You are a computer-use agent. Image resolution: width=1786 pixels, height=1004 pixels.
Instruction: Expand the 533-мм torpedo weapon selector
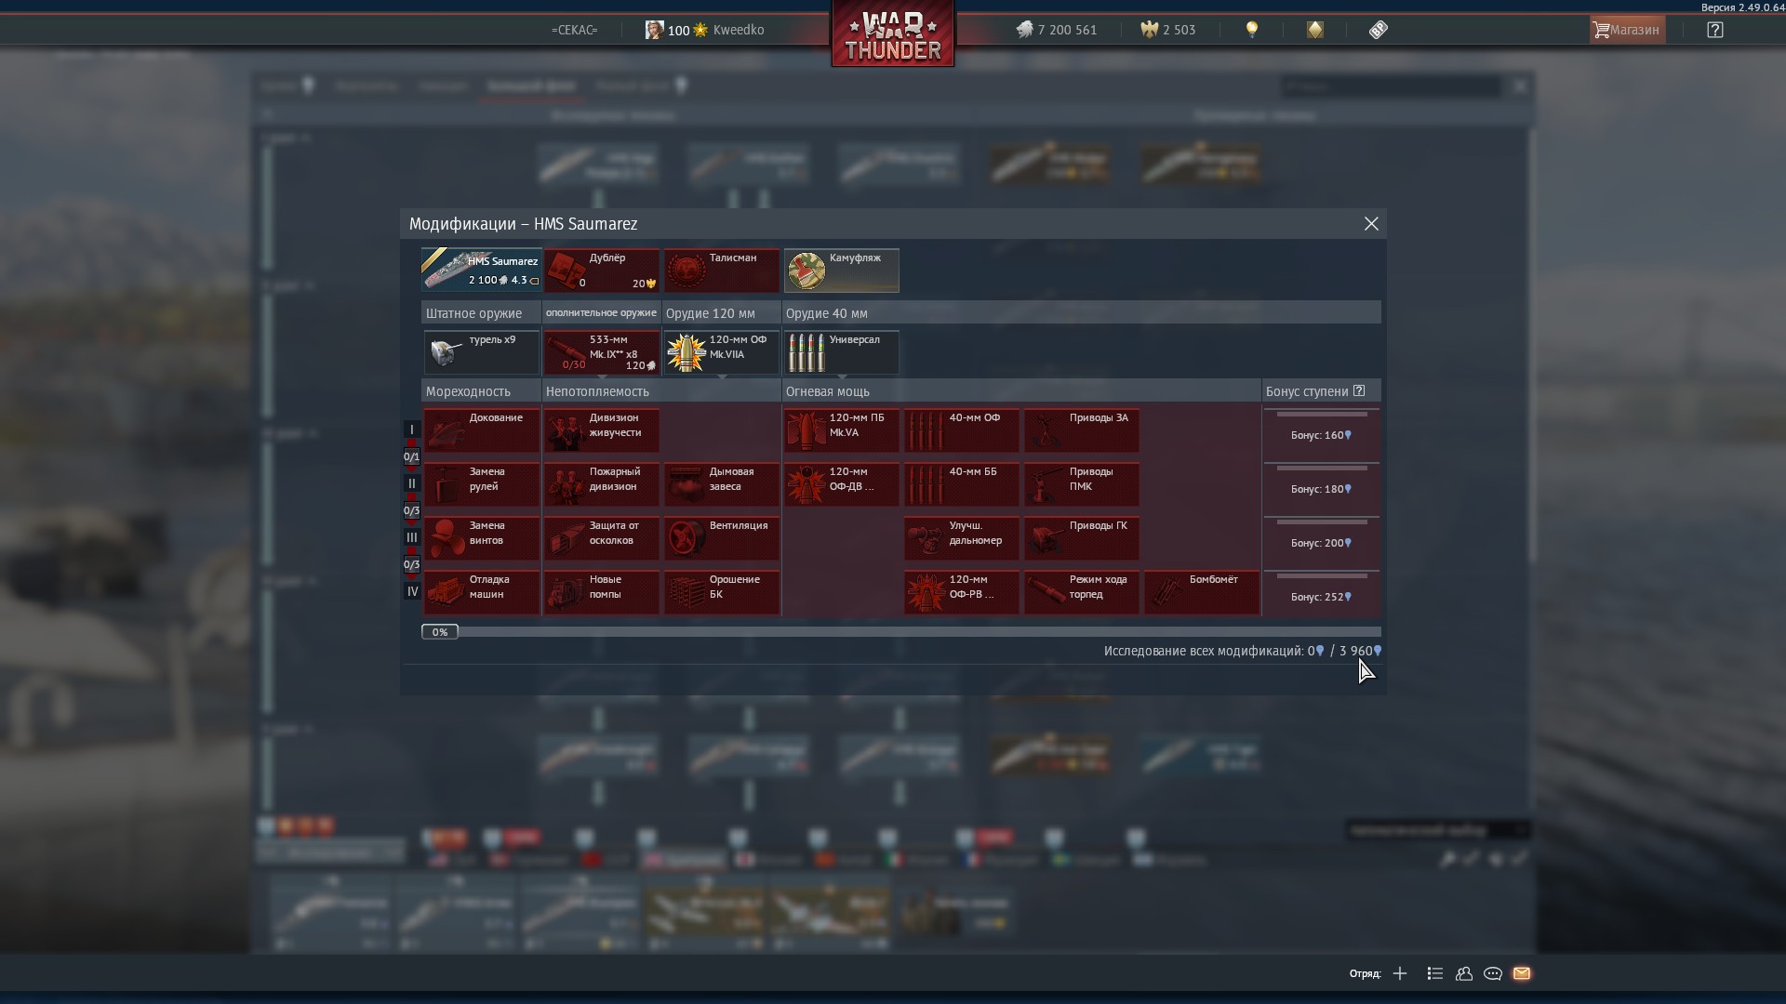point(601,353)
